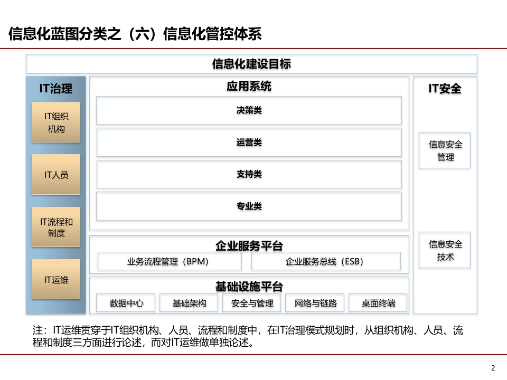Select the 专业类 application bar

point(249,206)
